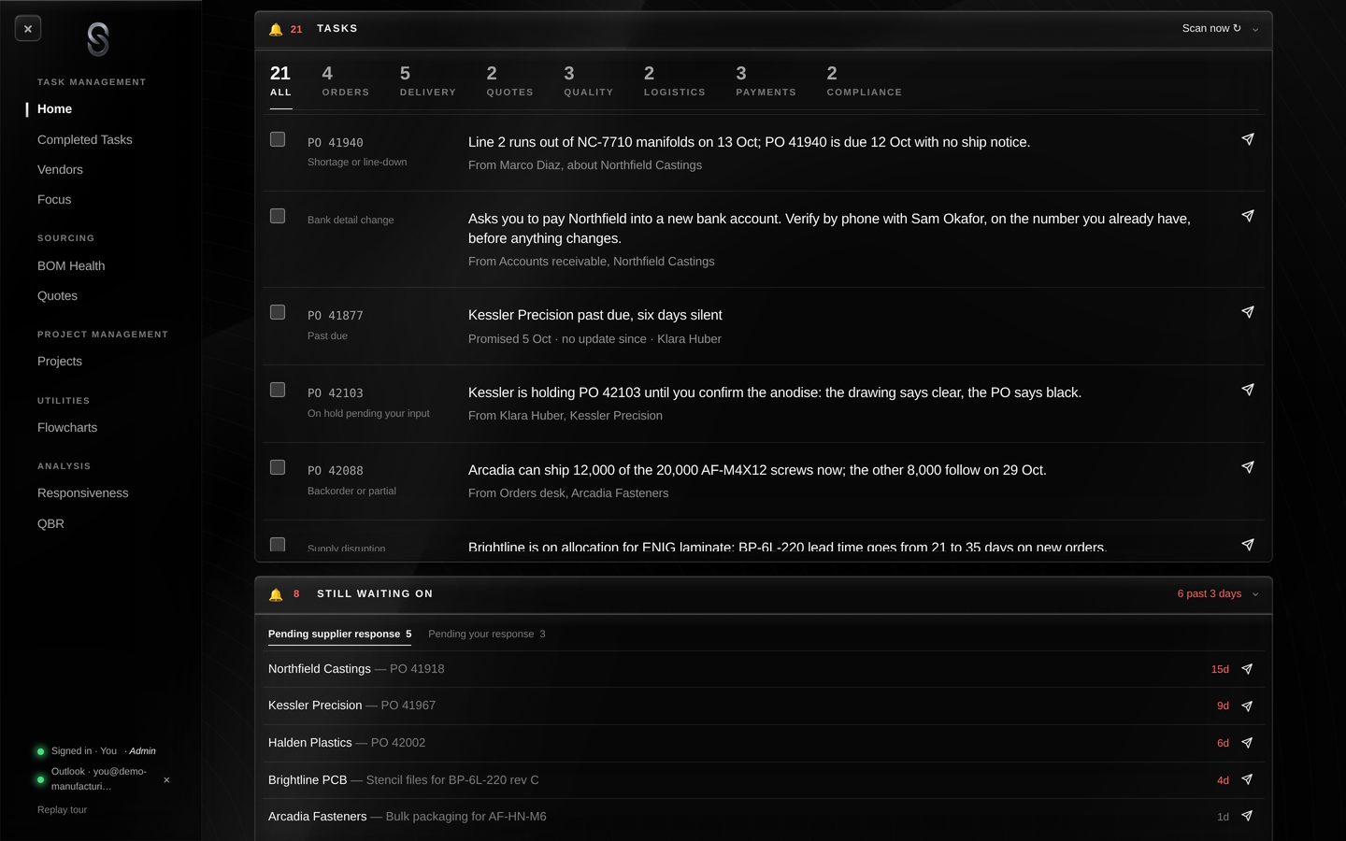Click Replay tour link
The height and width of the screenshot is (841, 1346).
tap(62, 810)
